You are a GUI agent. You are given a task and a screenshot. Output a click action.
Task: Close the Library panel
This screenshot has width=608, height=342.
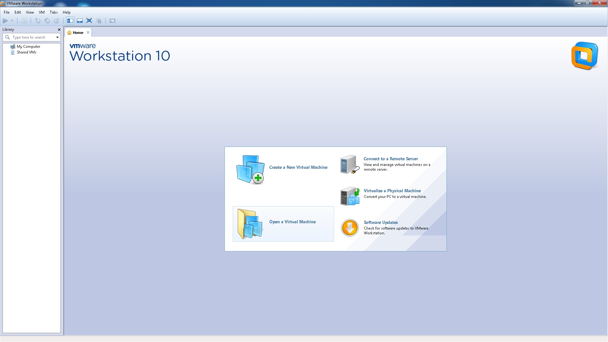[59, 29]
